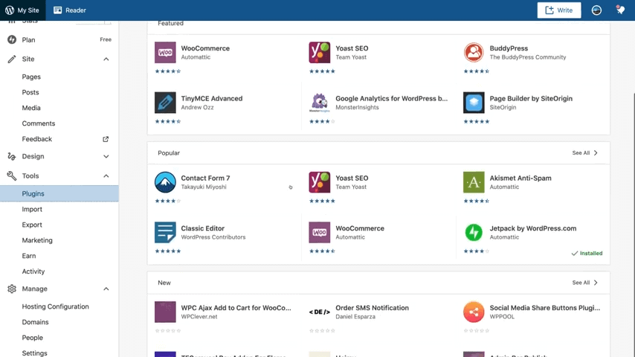
Task: Open the Jetpack by WordPress.com title
Action: 533,228
